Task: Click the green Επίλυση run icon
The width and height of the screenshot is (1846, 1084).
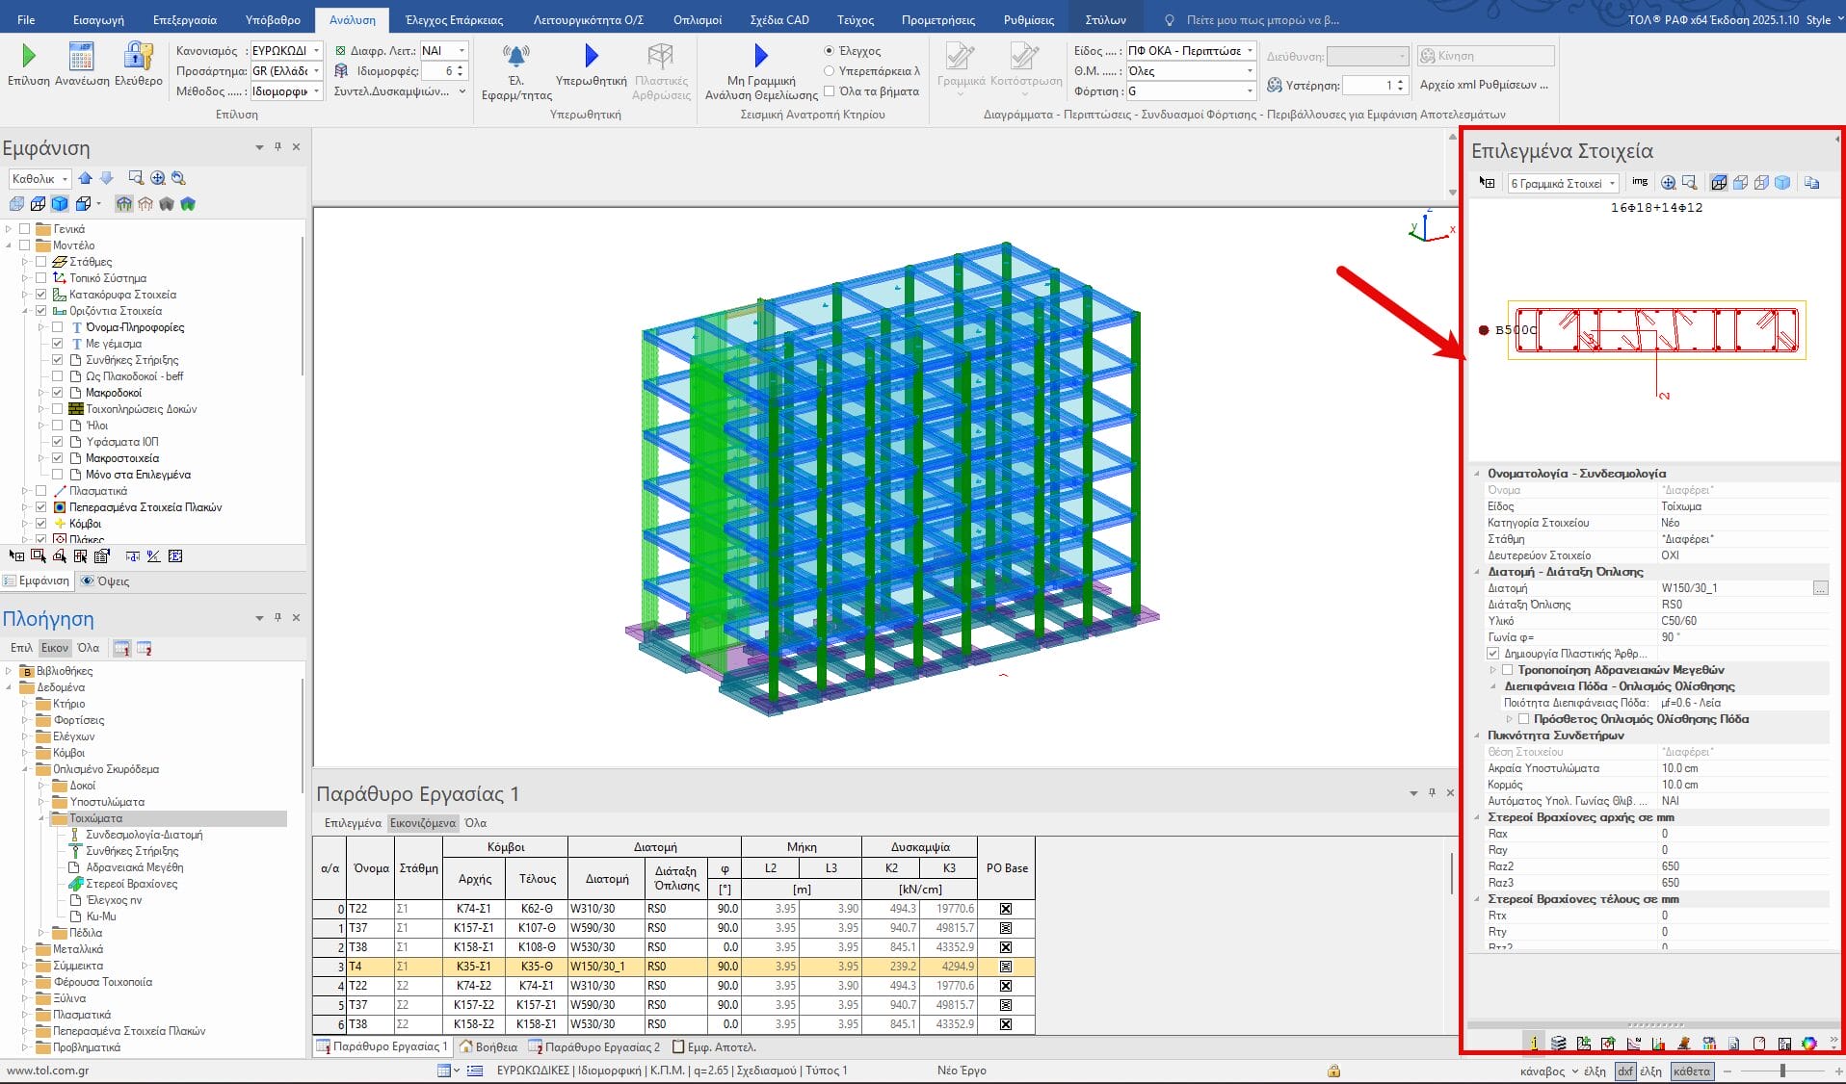Action: (28, 56)
